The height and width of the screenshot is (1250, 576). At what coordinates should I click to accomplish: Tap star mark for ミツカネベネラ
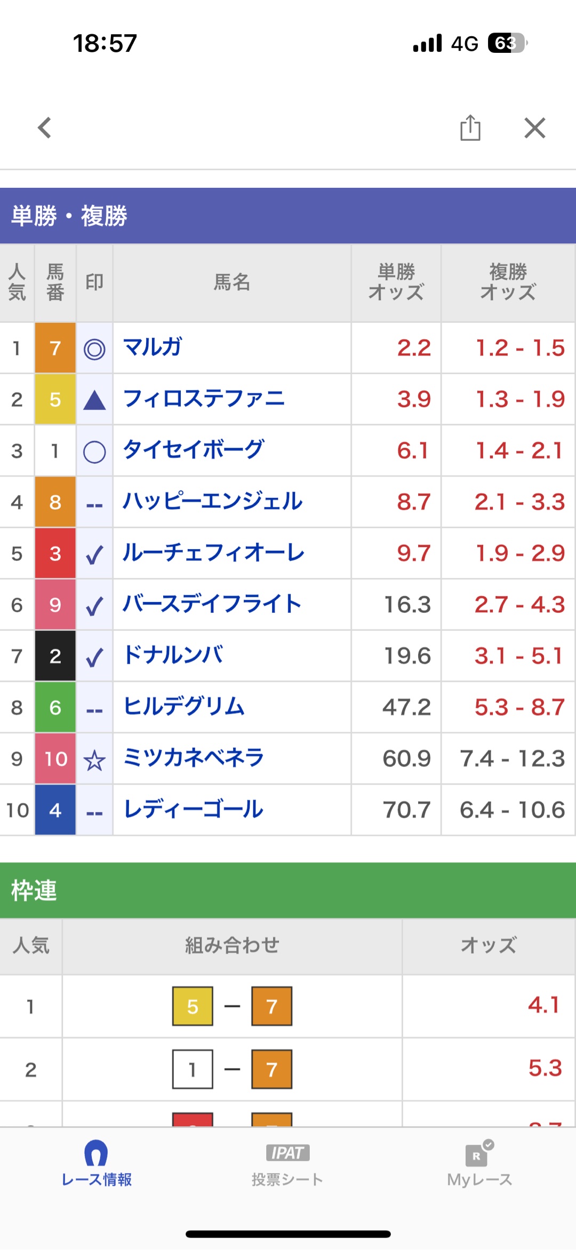(94, 760)
